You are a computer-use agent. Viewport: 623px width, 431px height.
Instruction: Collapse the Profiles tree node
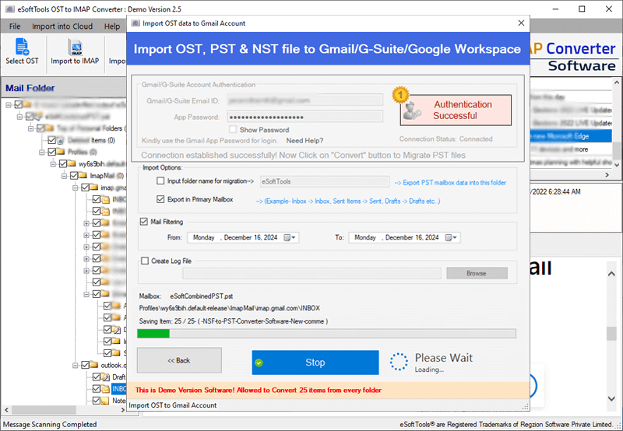click(42, 152)
